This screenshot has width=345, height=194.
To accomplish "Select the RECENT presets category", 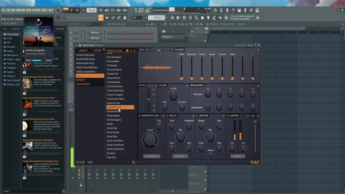I will (90, 80).
